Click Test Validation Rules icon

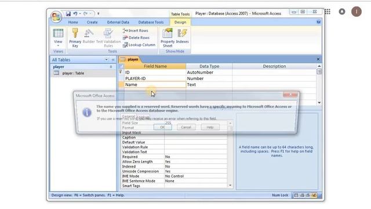[x=108, y=38]
